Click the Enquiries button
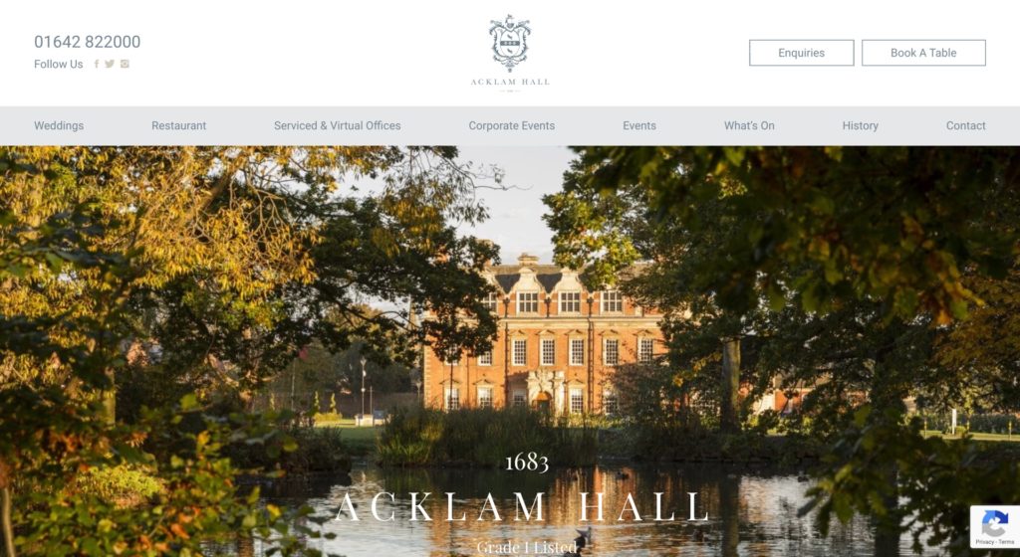1020x557 pixels. pyautogui.click(x=802, y=53)
